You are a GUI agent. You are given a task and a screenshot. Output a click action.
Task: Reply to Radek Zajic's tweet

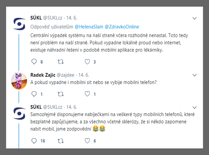[34, 94]
